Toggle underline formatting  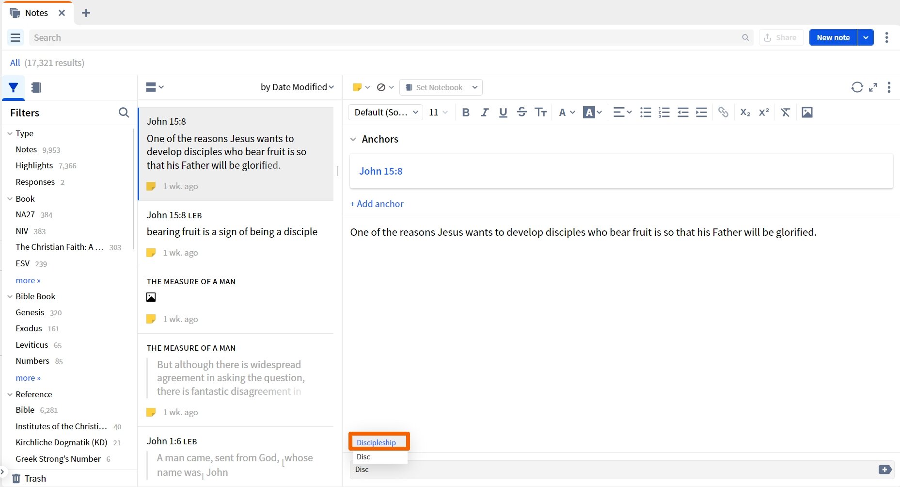503,113
